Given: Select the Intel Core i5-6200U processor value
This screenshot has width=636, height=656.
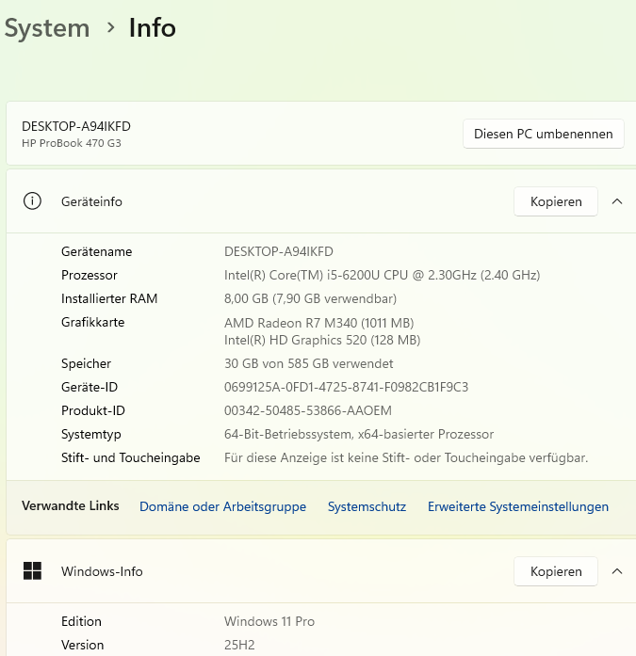Looking at the screenshot, I should (382, 275).
